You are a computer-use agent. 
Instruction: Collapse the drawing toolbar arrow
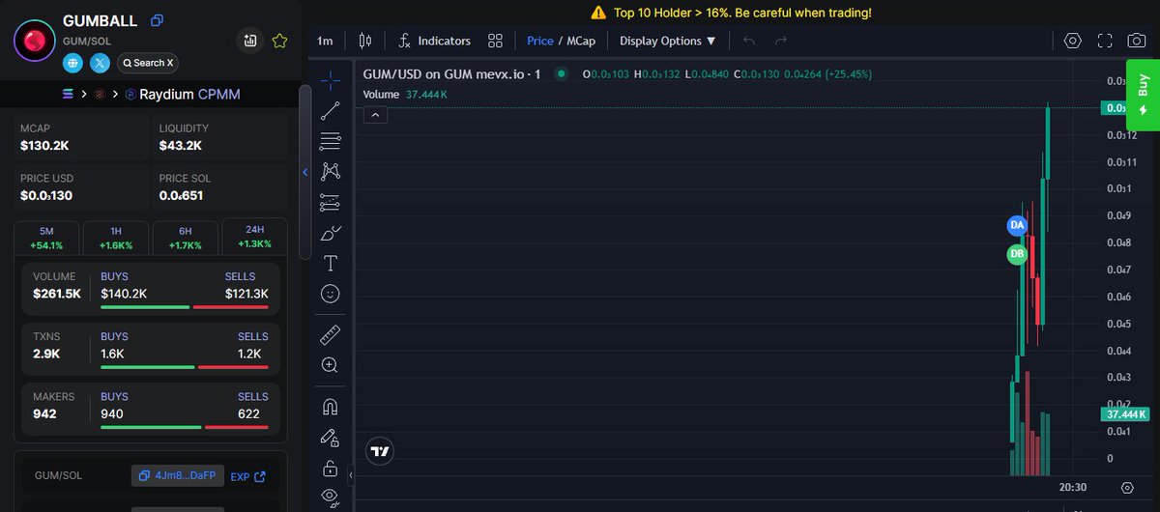click(x=351, y=474)
